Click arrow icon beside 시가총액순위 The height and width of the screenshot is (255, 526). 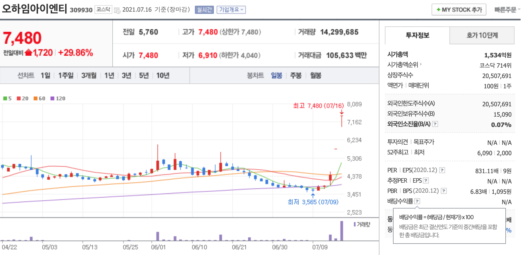pos(421,64)
